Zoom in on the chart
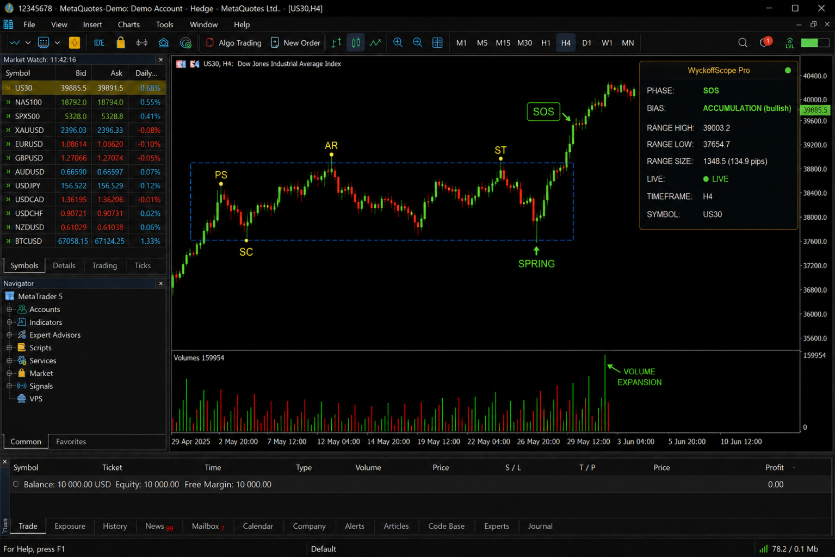835x557 pixels. tap(398, 42)
